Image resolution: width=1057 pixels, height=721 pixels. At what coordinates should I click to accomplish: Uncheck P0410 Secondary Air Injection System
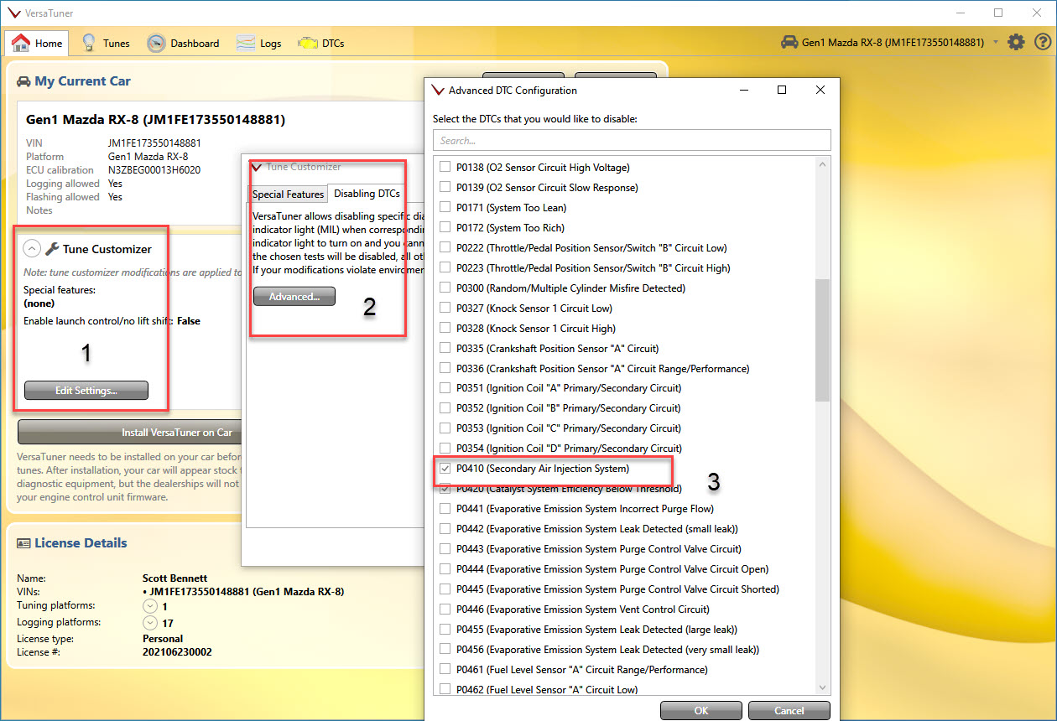pyautogui.click(x=445, y=469)
